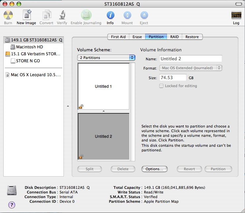This screenshot has width=245, height=213.
Task: Click the Partition button at bottom
Action: (x=218, y=169)
